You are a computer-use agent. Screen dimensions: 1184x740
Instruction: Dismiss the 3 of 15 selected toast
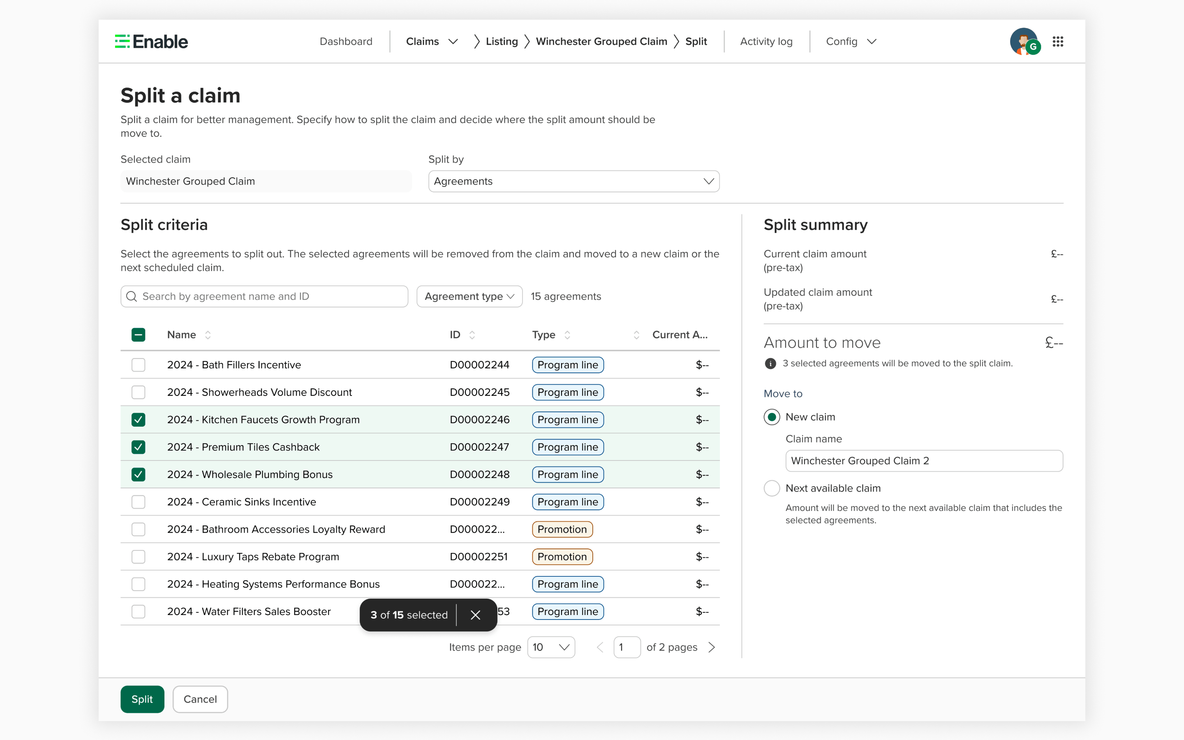point(475,615)
